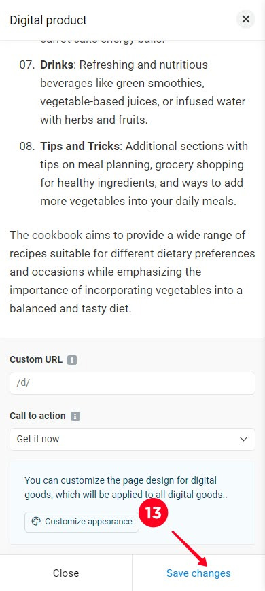The height and width of the screenshot is (591, 265).
Task: Click the list number 07 marker
Action: [25, 65]
